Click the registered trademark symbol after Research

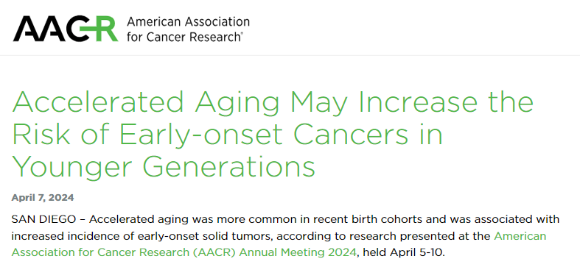pyautogui.click(x=242, y=34)
